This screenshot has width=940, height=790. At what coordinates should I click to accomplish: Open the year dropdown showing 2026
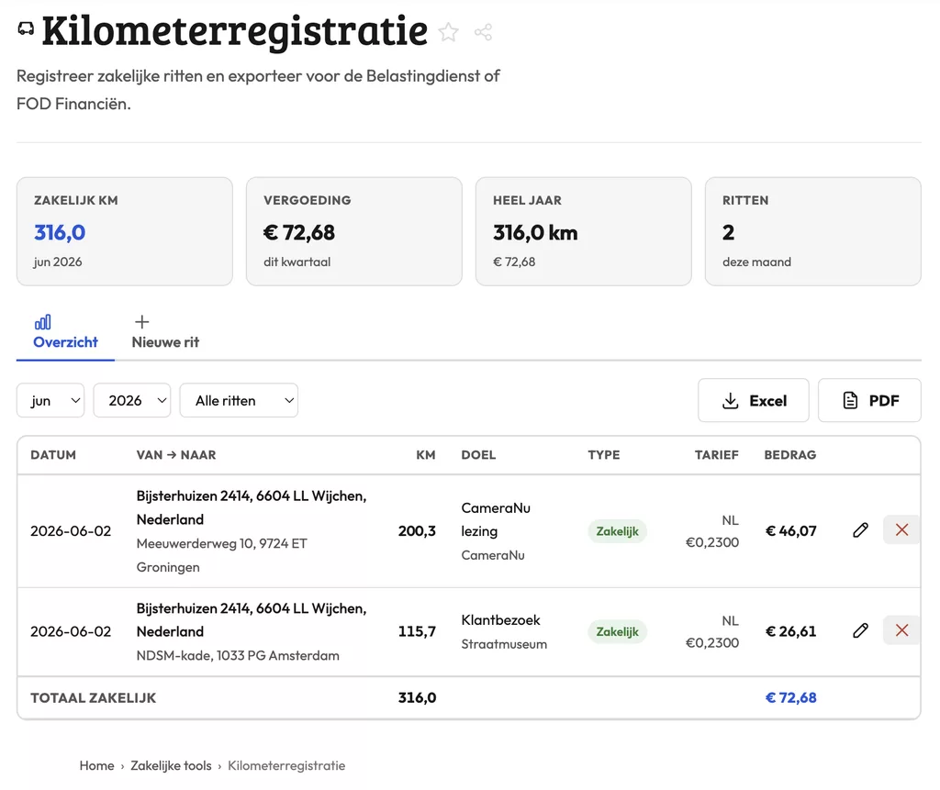click(x=132, y=400)
